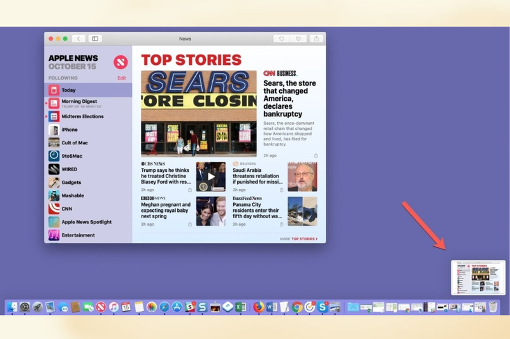Viewport: 510px width, 339px height.
Task: Dislike the story with the crossed-heart button
Action: click(298, 39)
